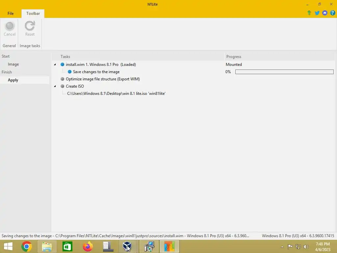This screenshot has width=337, height=253.
Task: Open the VirtualBox taskbar icon
Action: (128, 246)
